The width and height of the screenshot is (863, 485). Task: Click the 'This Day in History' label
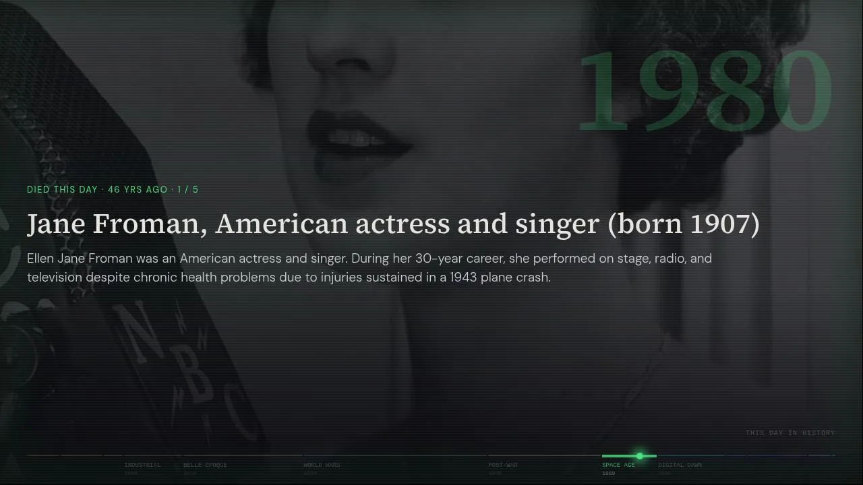pyautogui.click(x=790, y=432)
